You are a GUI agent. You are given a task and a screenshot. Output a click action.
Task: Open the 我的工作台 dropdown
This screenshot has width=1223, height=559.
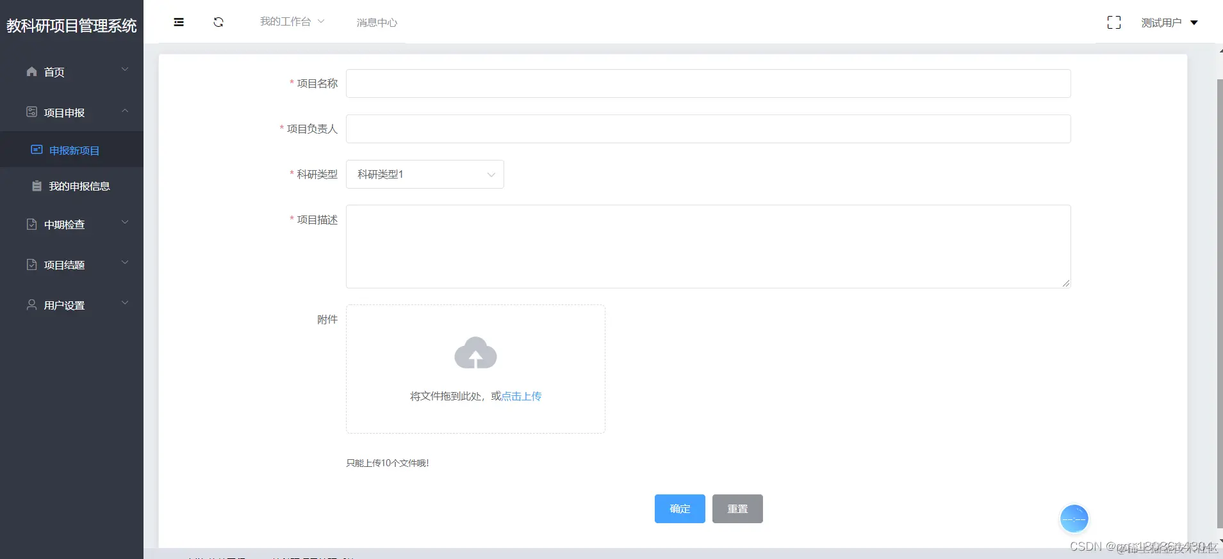[292, 22]
